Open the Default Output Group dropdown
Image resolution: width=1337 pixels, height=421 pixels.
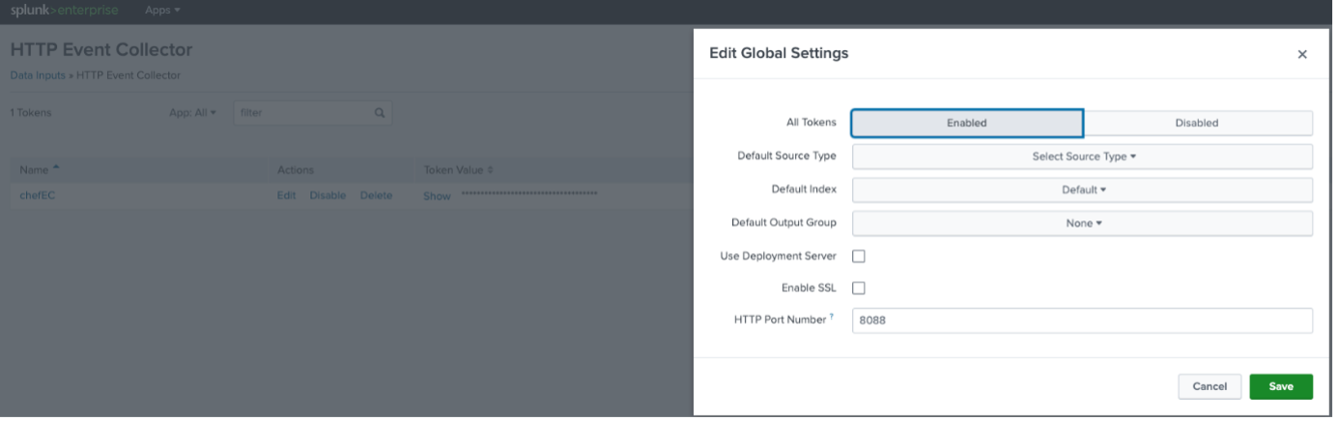pyautogui.click(x=1082, y=223)
